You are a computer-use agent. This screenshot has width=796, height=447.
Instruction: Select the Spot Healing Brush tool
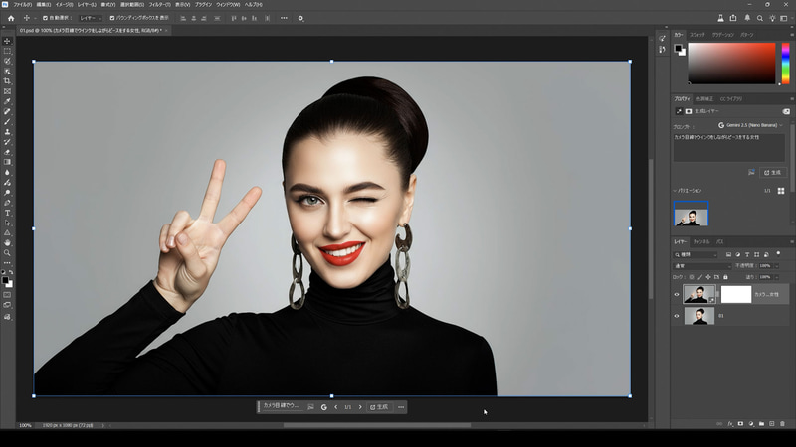[x=7, y=112]
